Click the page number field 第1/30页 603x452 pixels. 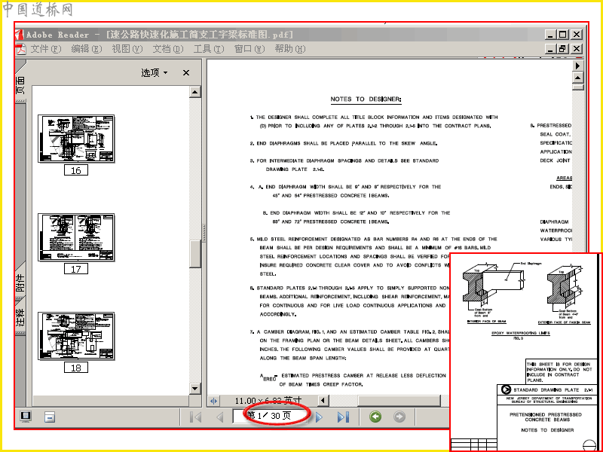tap(270, 416)
